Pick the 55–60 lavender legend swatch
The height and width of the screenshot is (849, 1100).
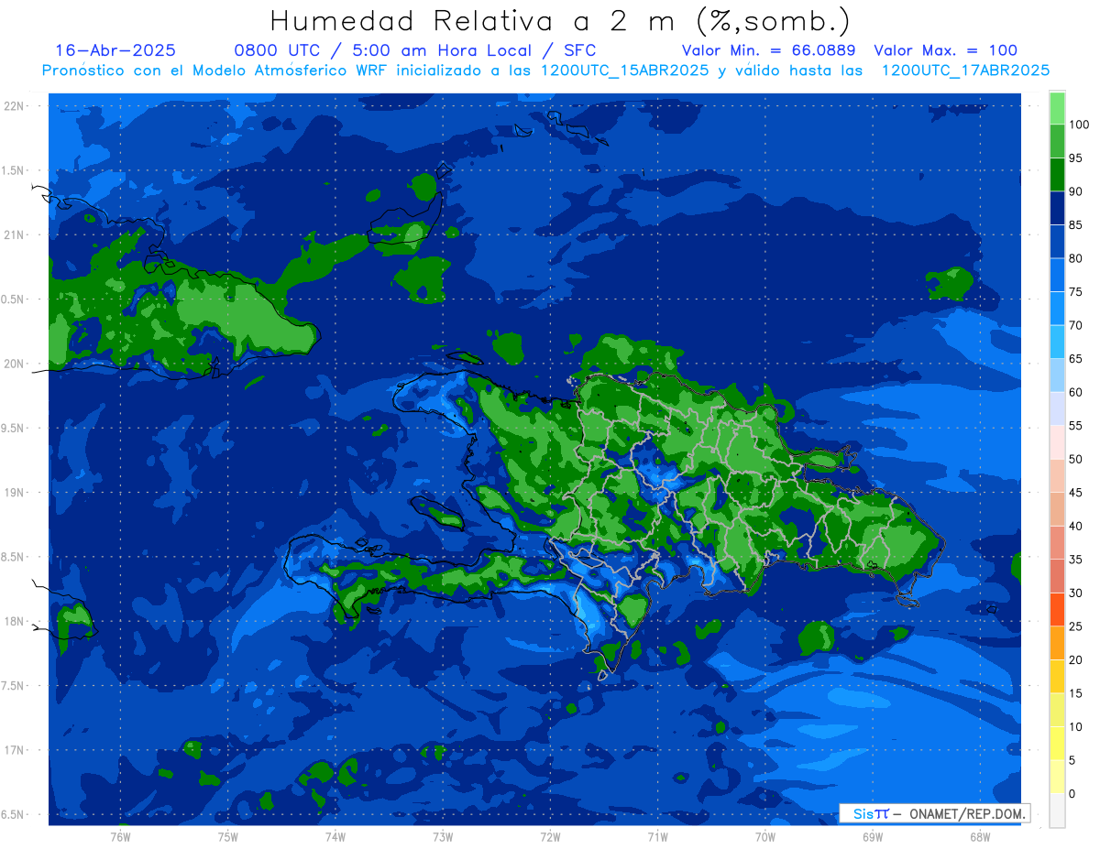point(1057,408)
